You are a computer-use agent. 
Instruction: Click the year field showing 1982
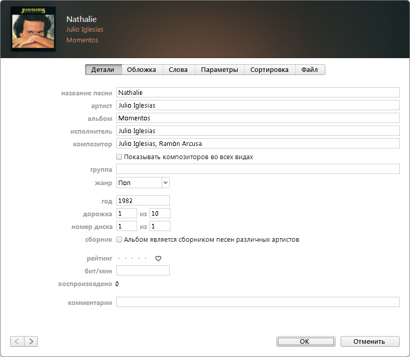143,201
